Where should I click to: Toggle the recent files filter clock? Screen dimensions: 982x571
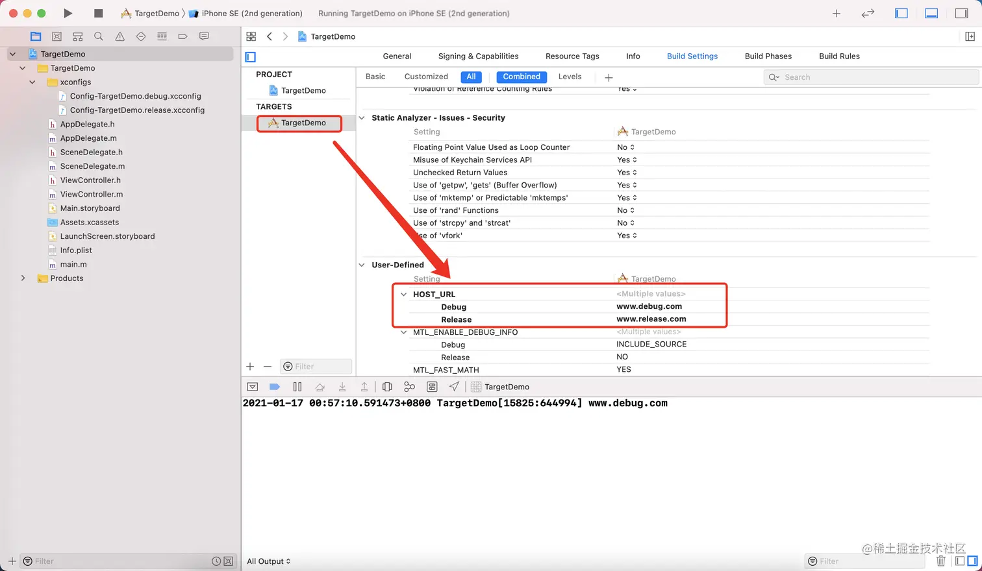216,561
